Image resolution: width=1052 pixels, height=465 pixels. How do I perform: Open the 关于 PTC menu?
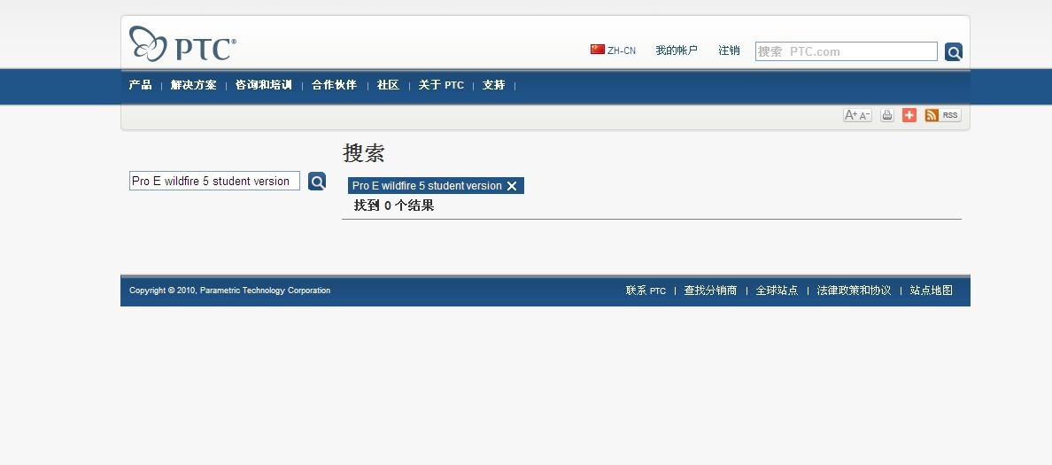(441, 85)
